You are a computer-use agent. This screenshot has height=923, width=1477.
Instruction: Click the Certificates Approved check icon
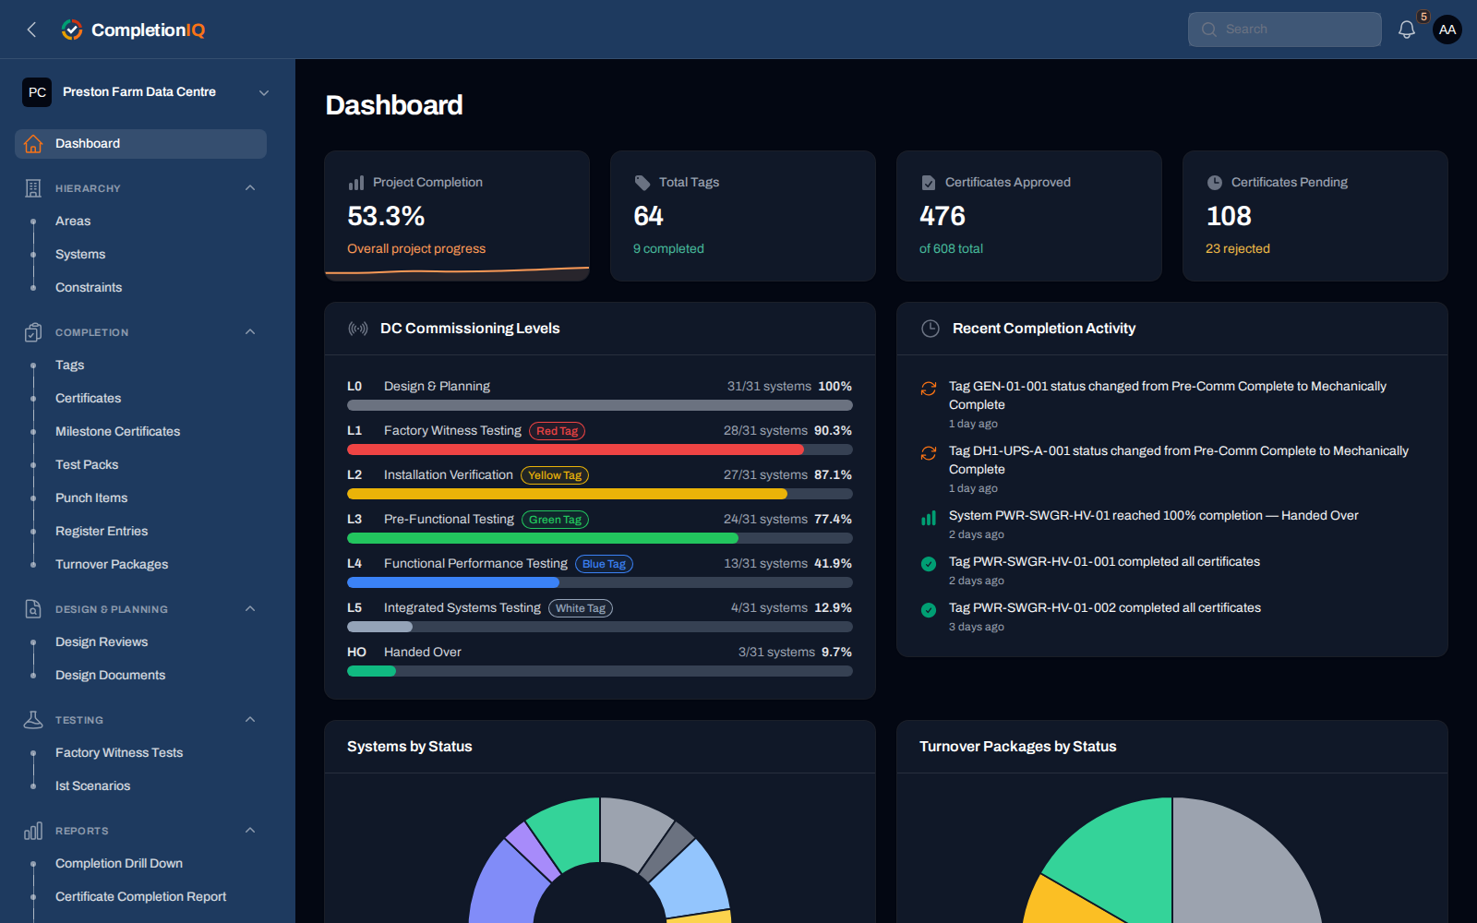(x=929, y=183)
